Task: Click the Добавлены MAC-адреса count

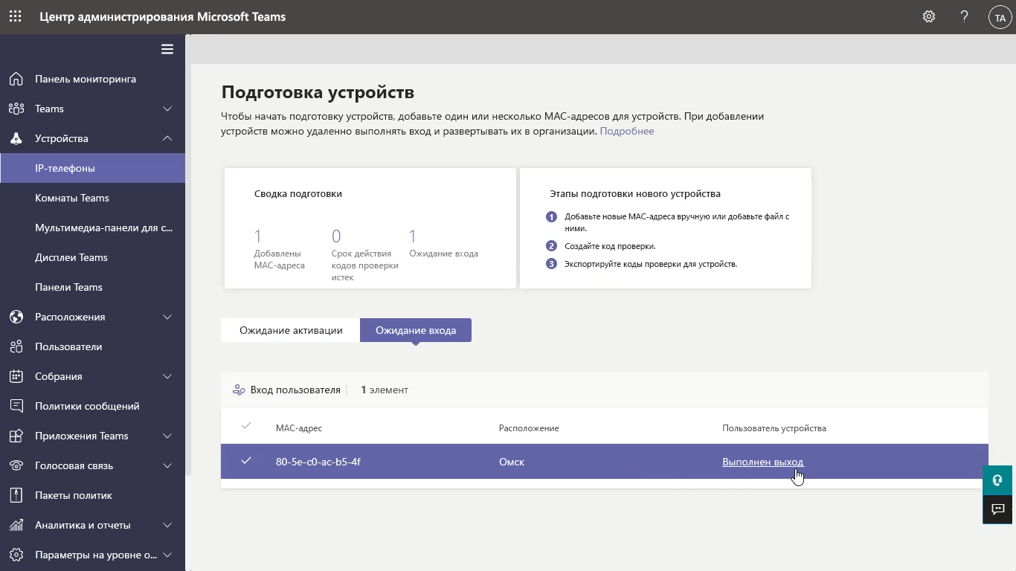Action: 258,236
